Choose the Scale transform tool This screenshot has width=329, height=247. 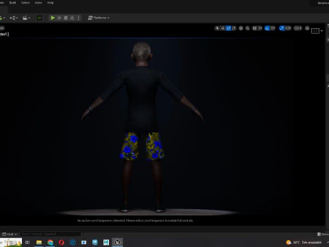tap(234, 28)
